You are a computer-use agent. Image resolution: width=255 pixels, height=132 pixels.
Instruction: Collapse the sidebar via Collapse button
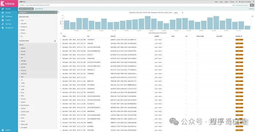coord(6,130)
